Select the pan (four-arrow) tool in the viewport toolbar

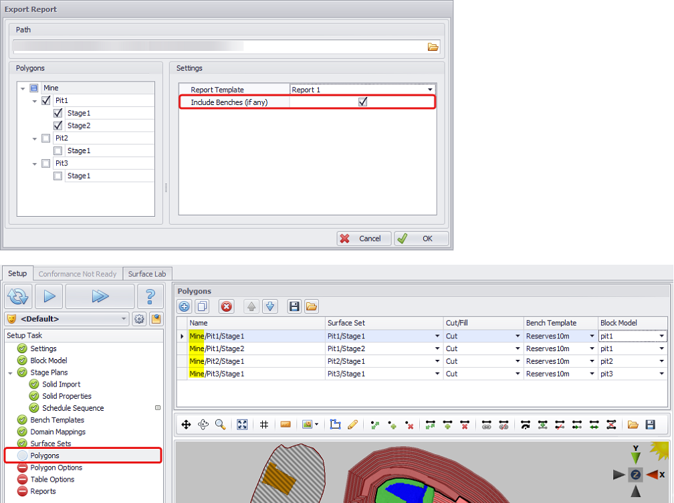coord(186,425)
